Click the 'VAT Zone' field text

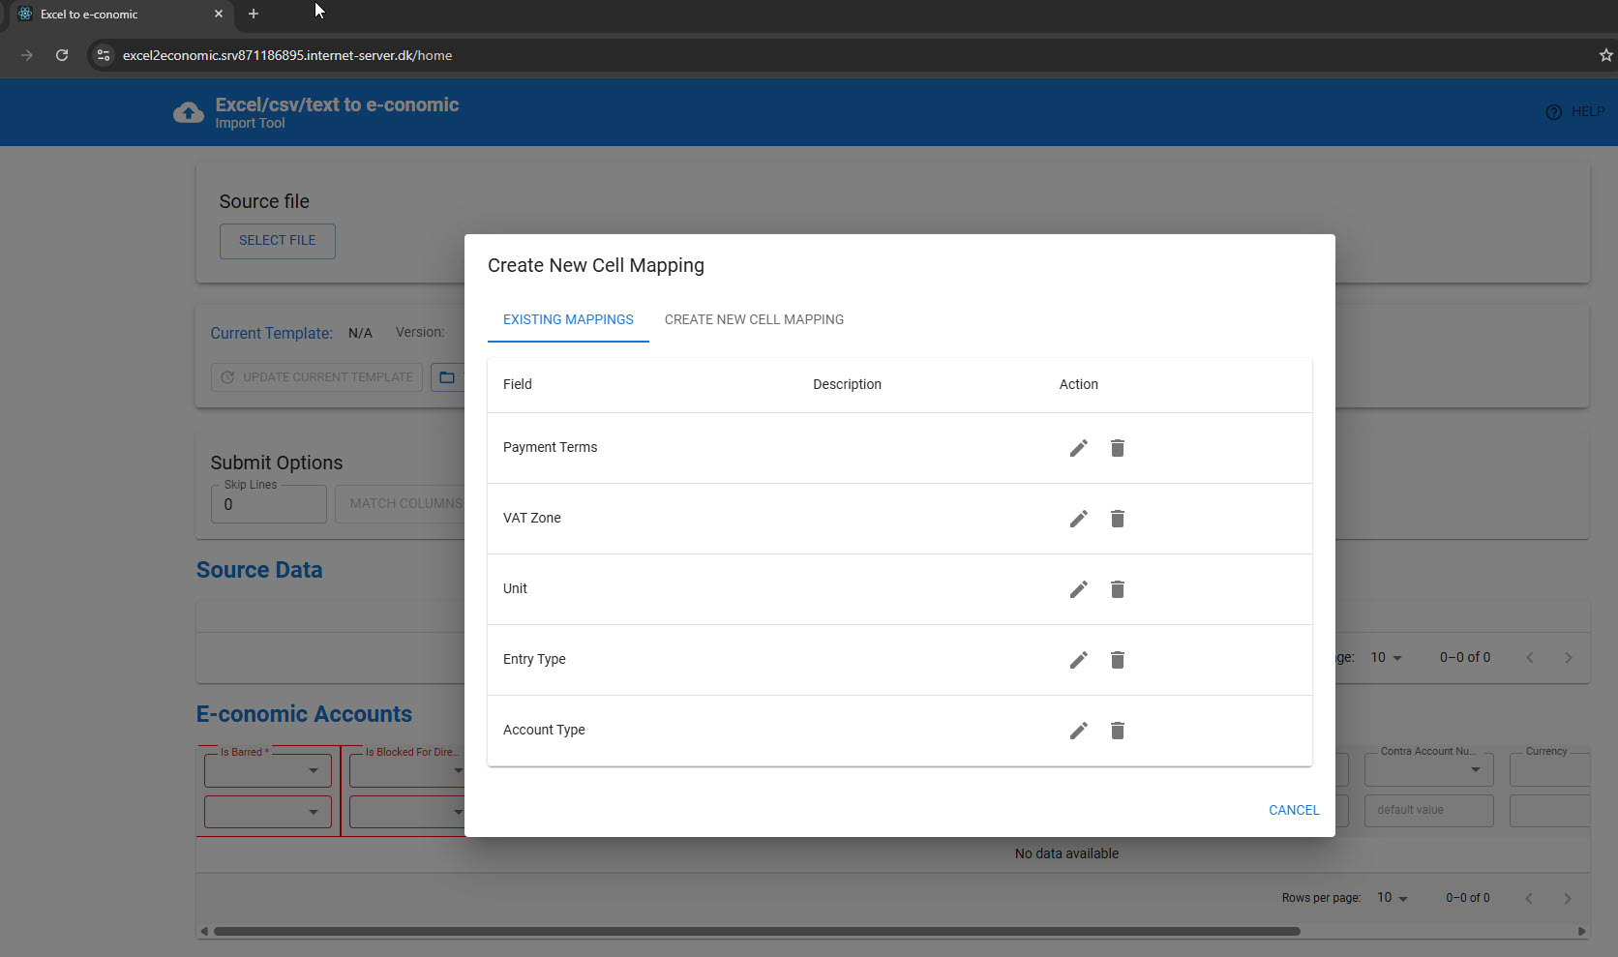pyautogui.click(x=532, y=519)
